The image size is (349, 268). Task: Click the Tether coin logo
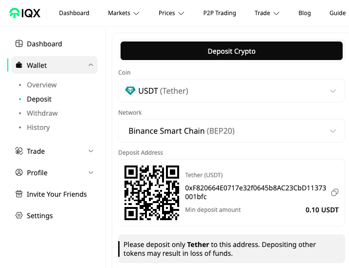coord(130,91)
